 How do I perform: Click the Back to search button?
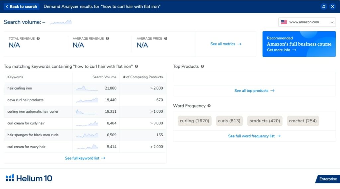(21, 7)
